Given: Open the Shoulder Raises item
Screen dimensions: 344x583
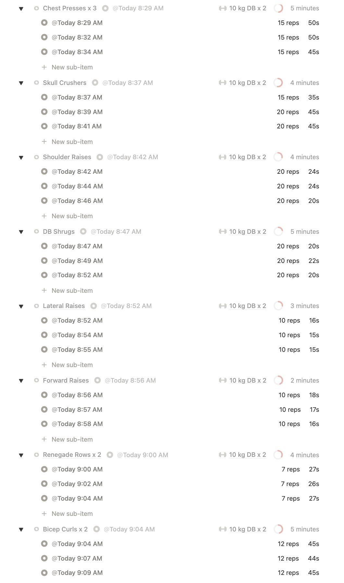Looking at the screenshot, I should click(67, 157).
